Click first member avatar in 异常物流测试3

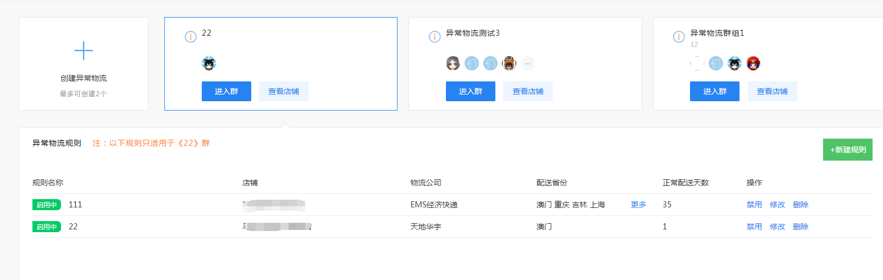[453, 64]
